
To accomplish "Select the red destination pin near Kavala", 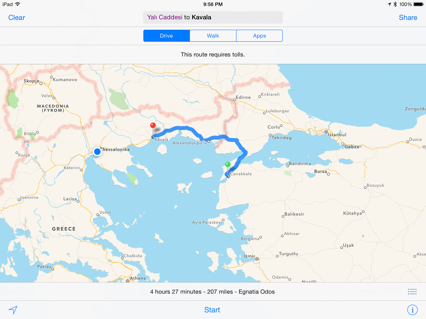I will point(153,125).
